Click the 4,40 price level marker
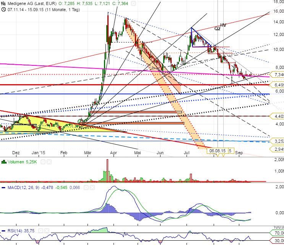Viewport: 284px width, 246px height. click(x=278, y=116)
